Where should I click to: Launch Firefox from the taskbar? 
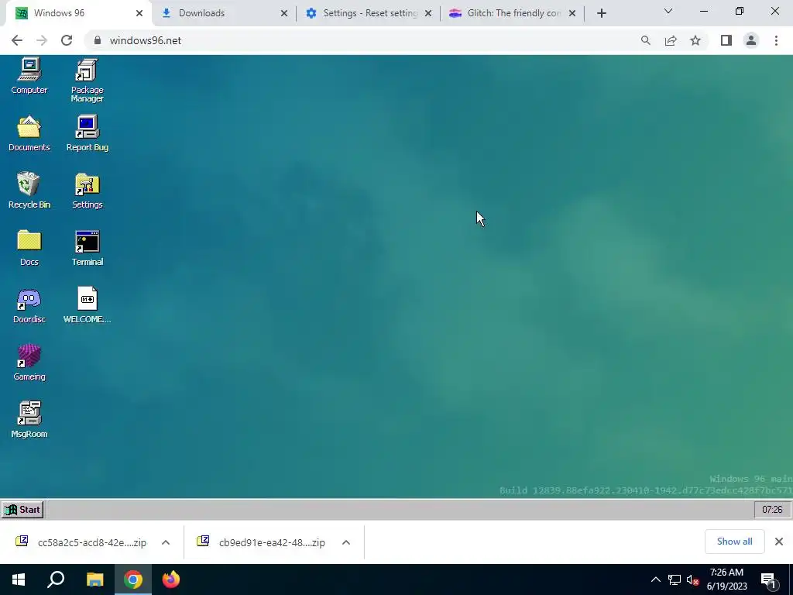171,580
